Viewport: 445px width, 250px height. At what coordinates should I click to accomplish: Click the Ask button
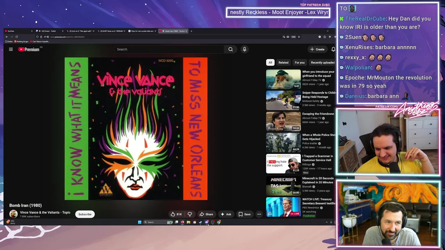(226, 214)
